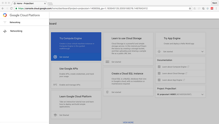Click the red extension icon in toolbar
This screenshot has height=124, width=219.
click(x=212, y=9)
